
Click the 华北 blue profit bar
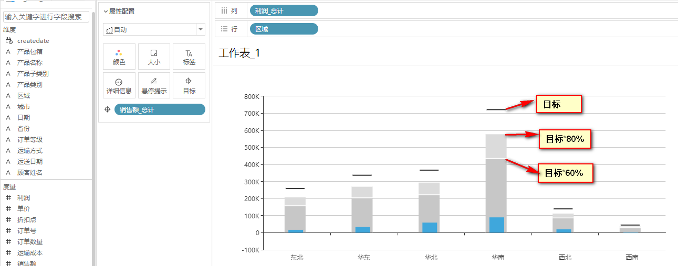tap(430, 227)
